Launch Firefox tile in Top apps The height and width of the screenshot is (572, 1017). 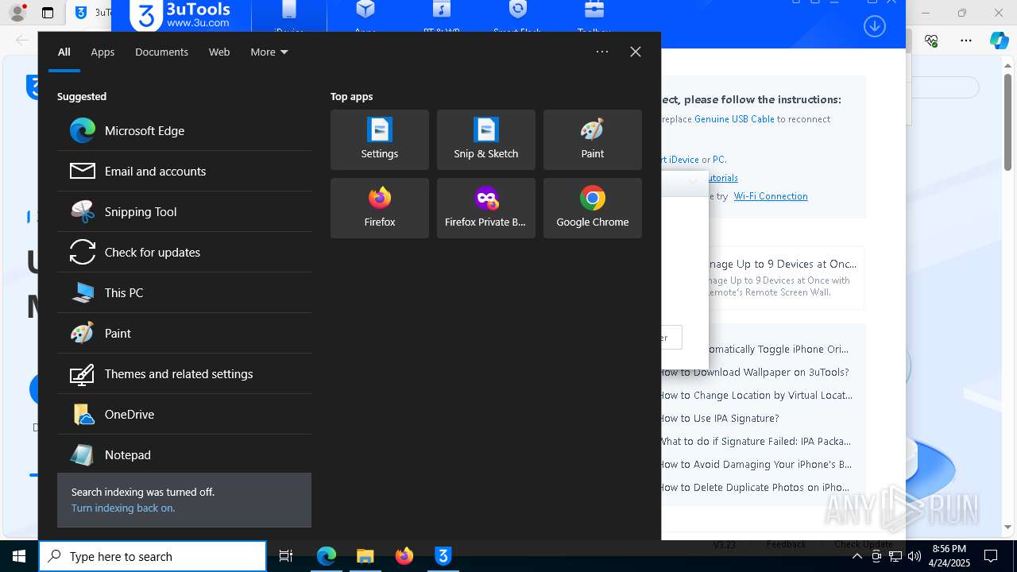tap(380, 208)
